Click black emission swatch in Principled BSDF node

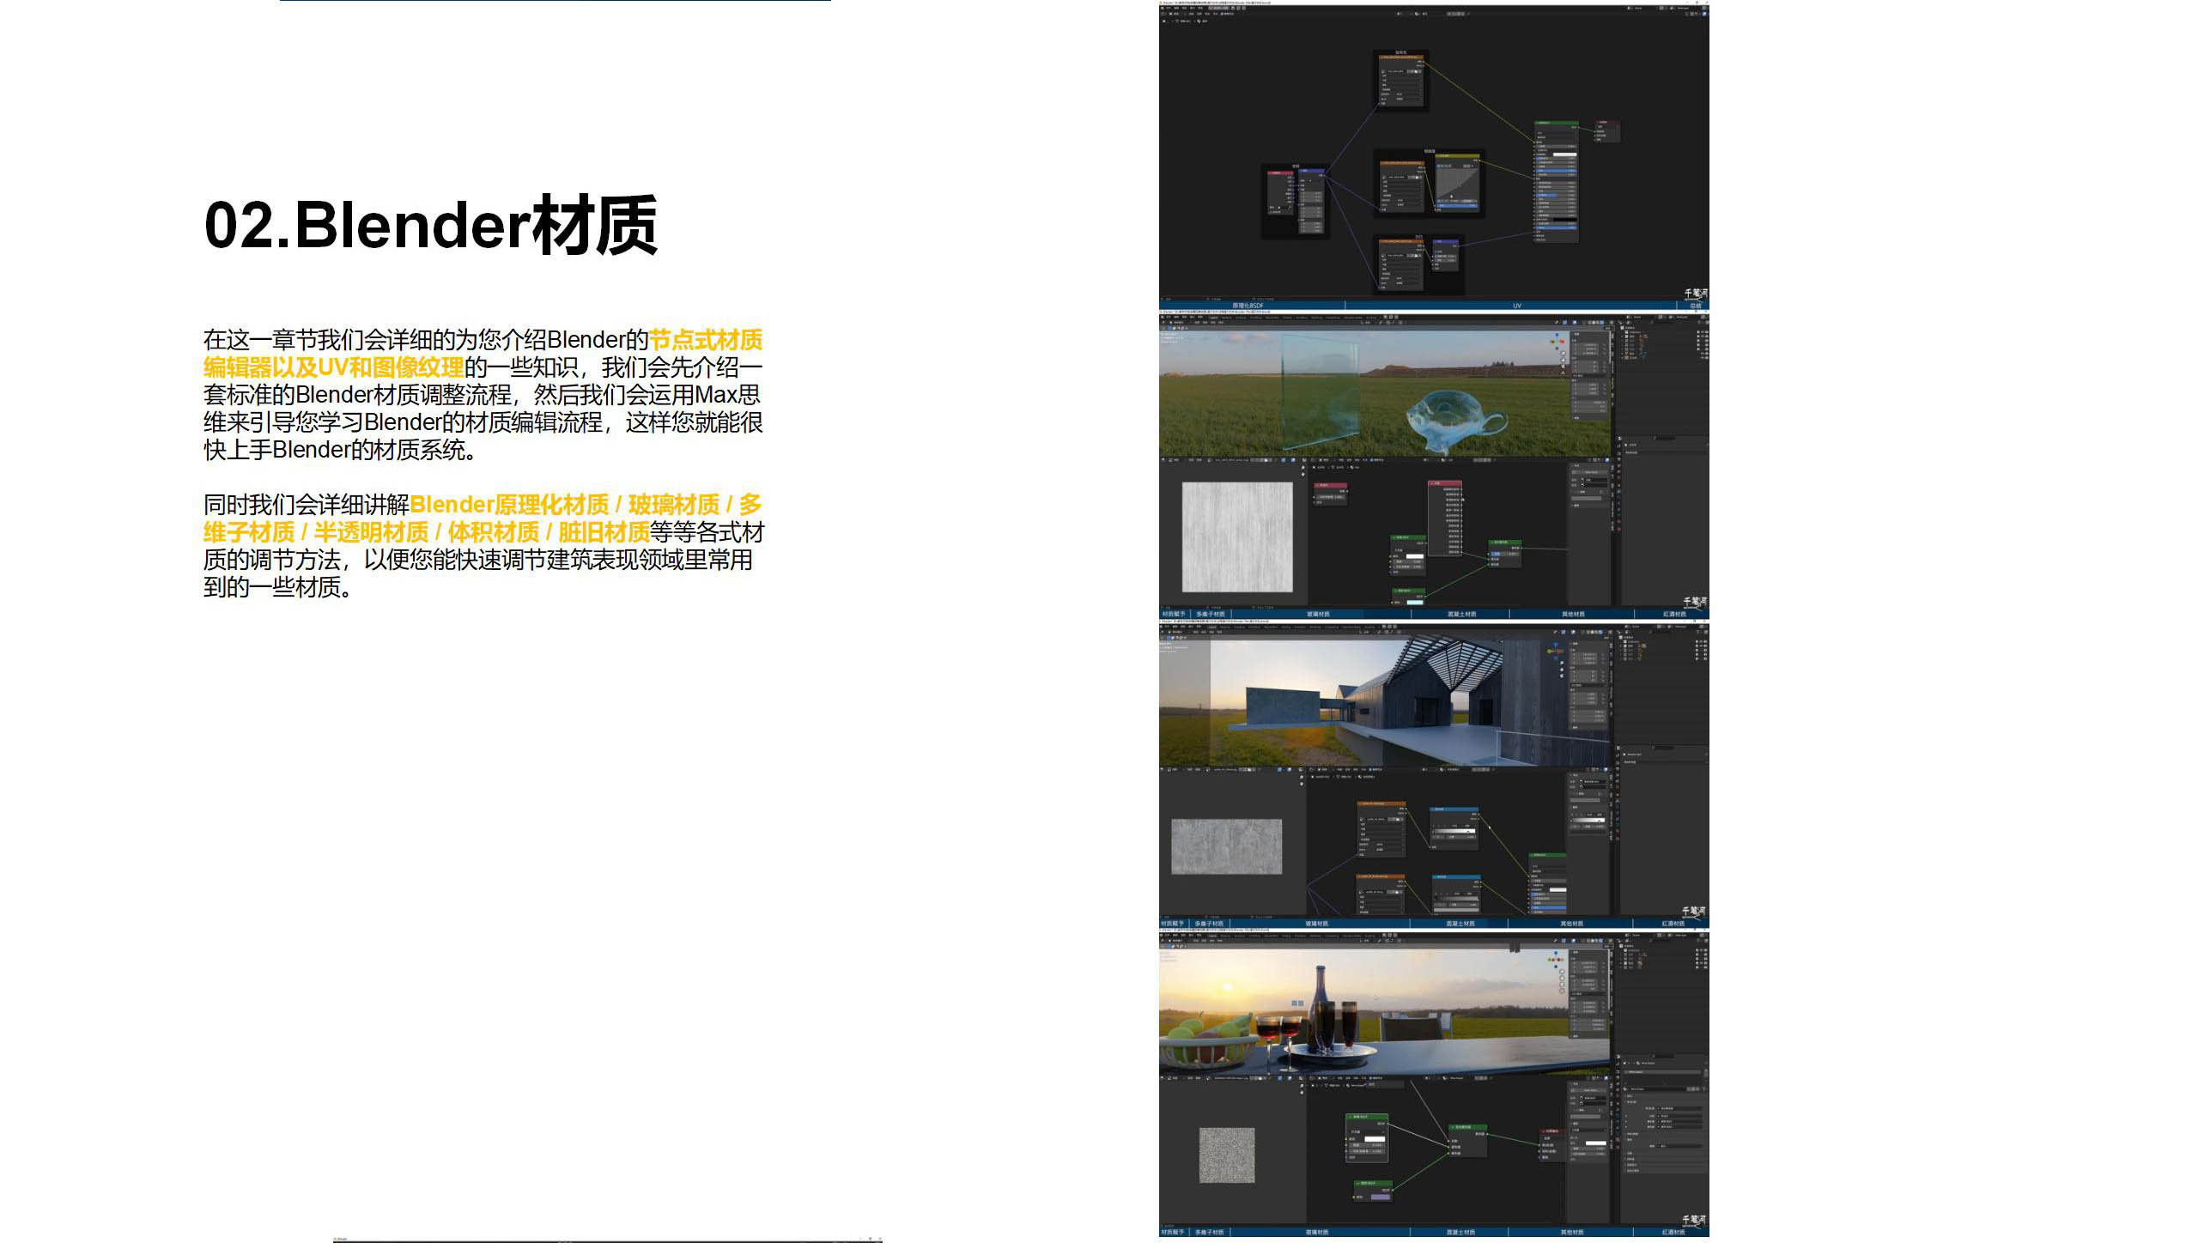point(1565,221)
